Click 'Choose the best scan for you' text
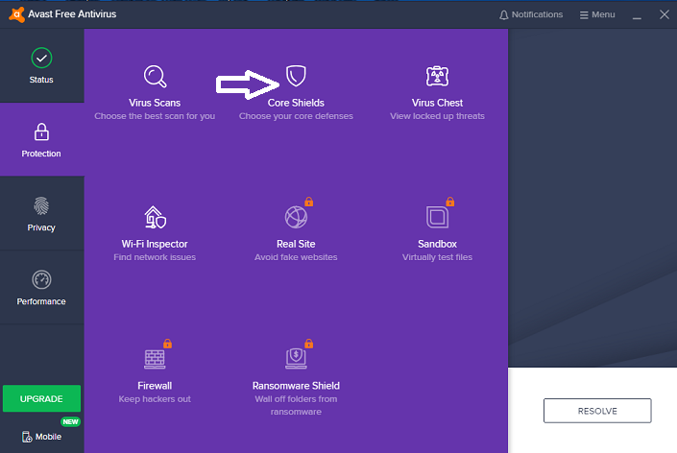677x453 pixels. point(155,116)
